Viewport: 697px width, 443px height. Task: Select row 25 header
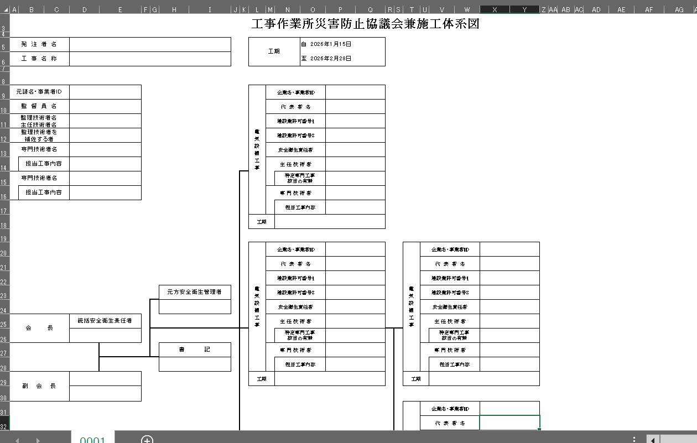[x=4, y=325]
